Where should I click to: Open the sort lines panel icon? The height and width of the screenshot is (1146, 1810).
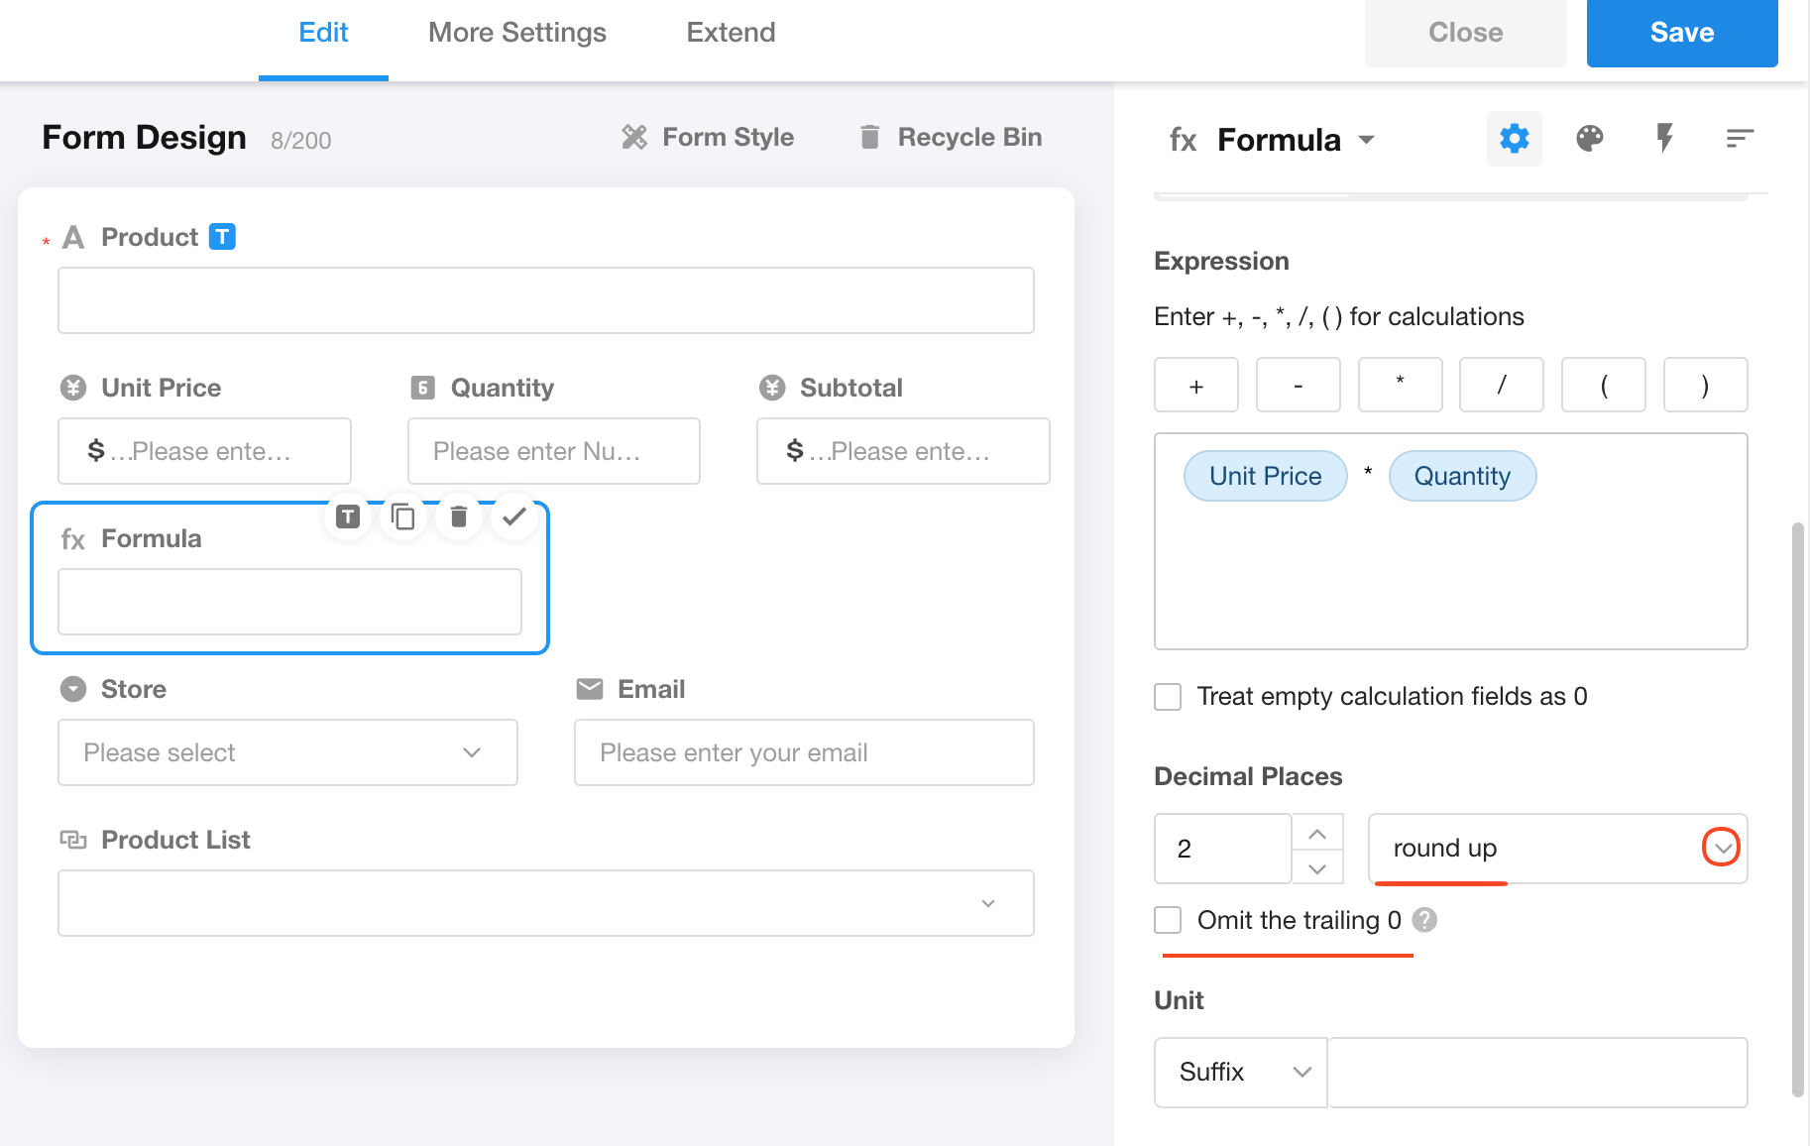[x=1739, y=139]
